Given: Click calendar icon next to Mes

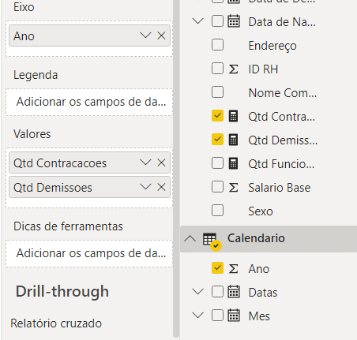Looking at the screenshot, I should [x=234, y=316].
